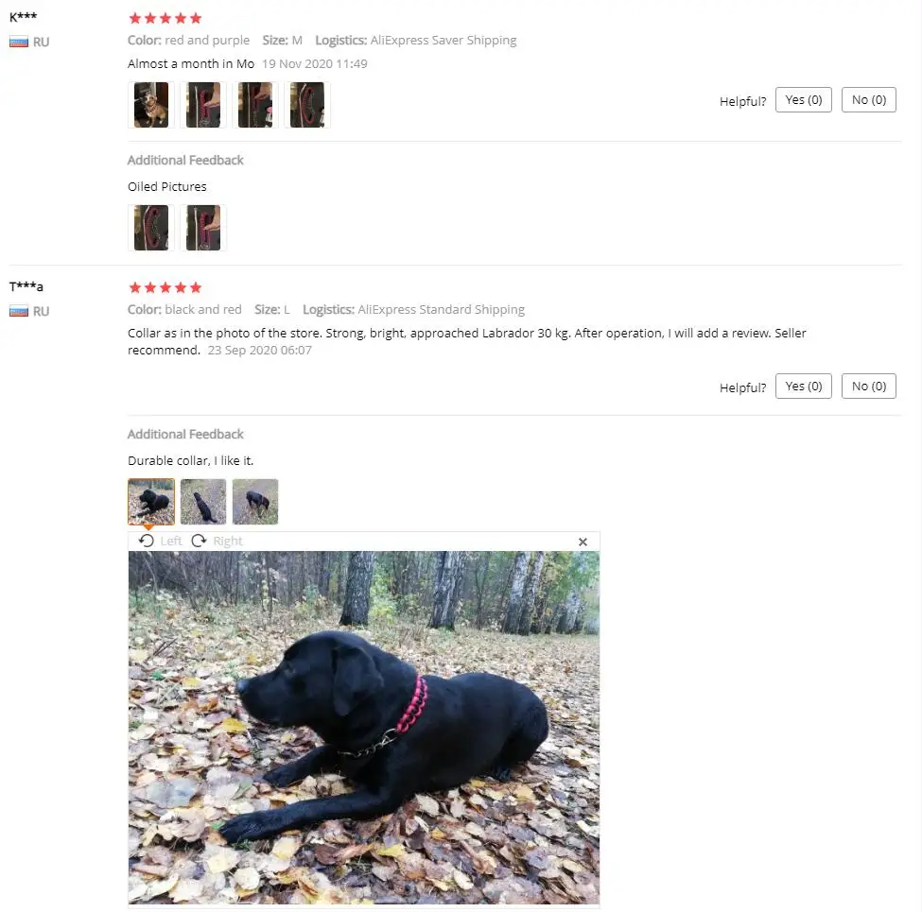This screenshot has width=922, height=912.
Task: Click the Russian flag icon beside T***a
Action: [x=19, y=312]
